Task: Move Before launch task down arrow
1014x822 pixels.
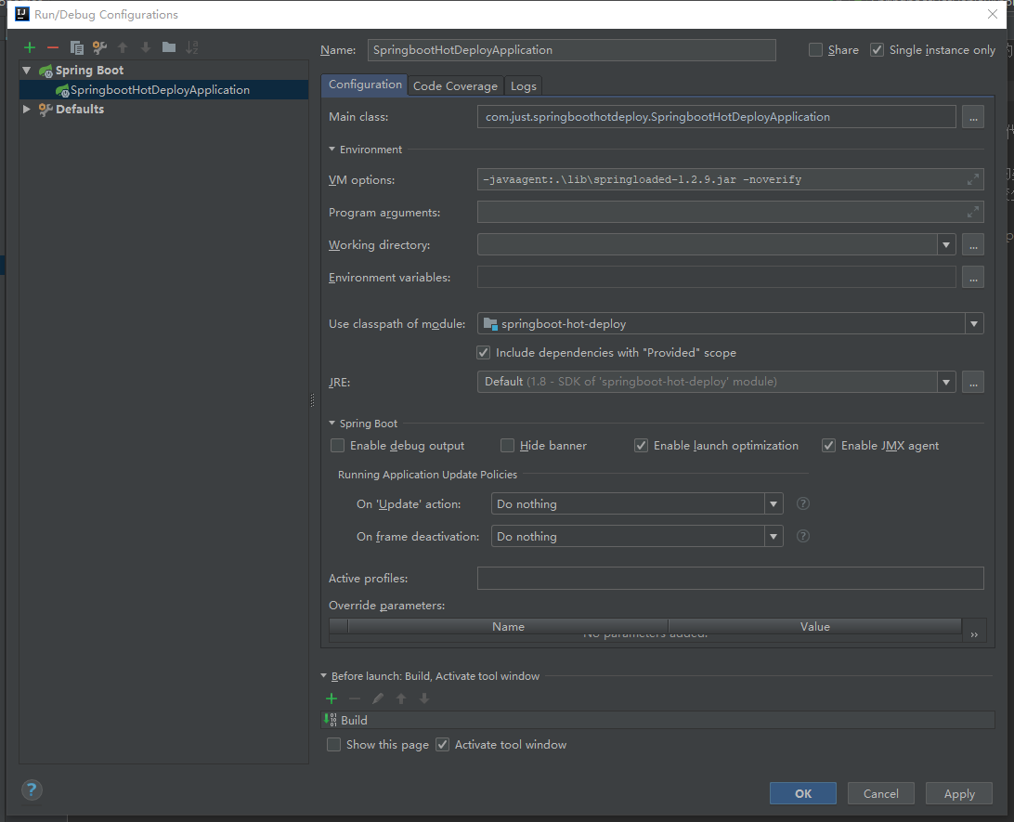Action: point(424,698)
